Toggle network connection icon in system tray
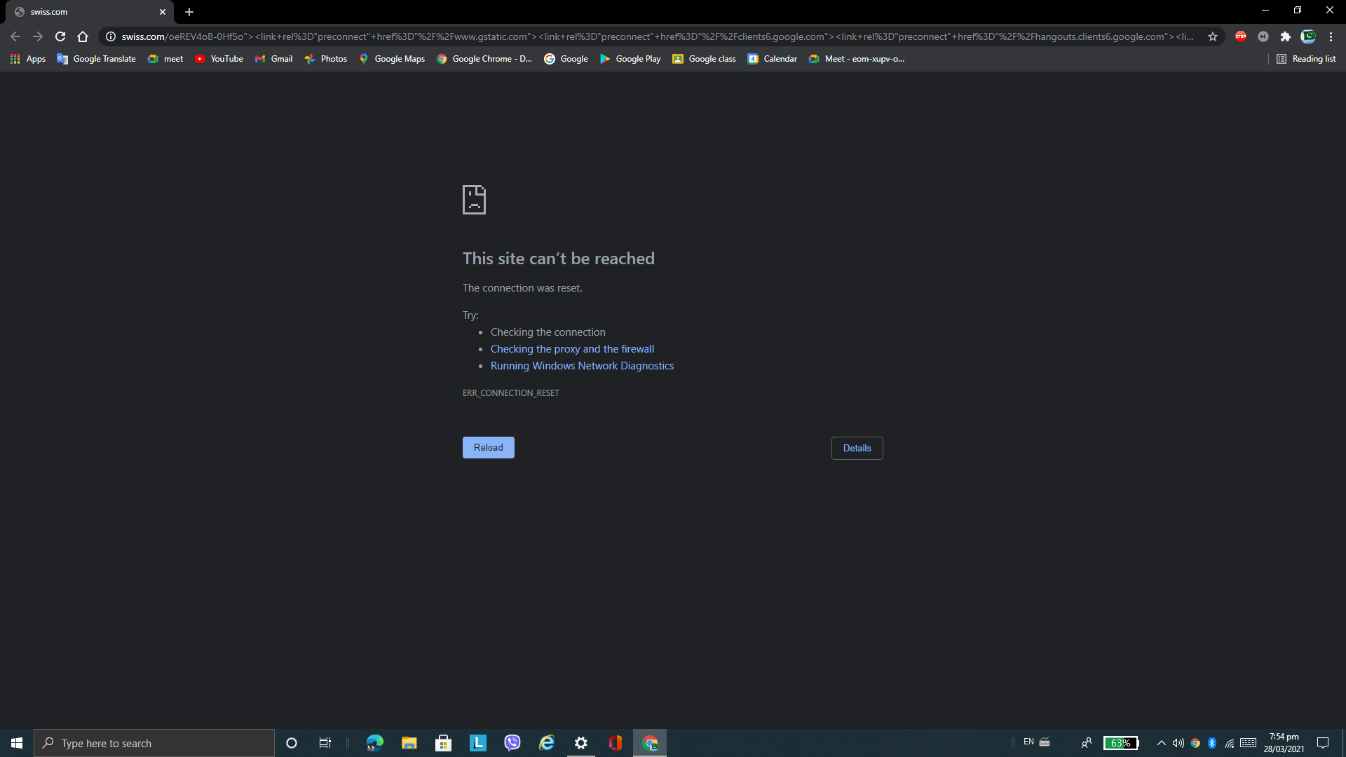Viewport: 1346px width, 757px height. 1230,742
